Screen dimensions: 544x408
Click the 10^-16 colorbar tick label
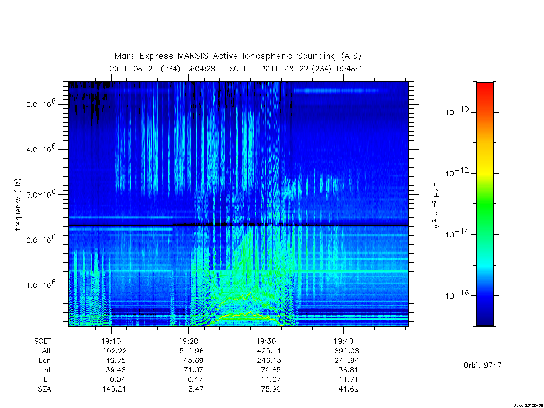pyautogui.click(x=457, y=294)
